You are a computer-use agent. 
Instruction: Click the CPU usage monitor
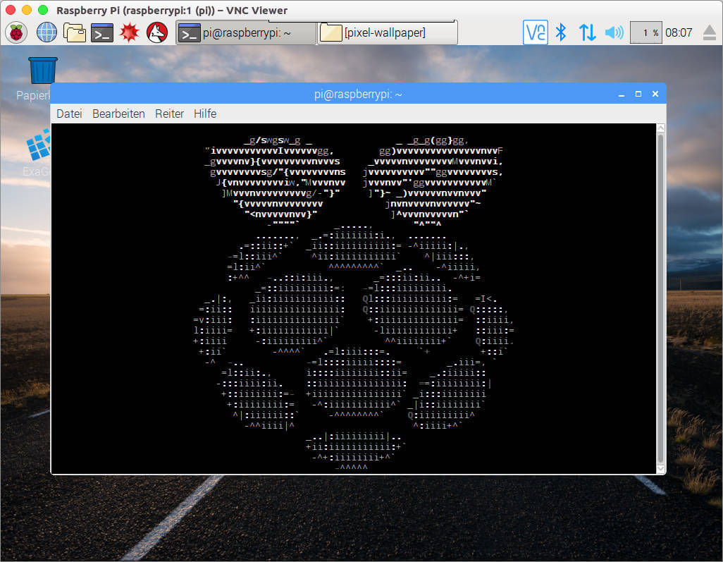coord(645,32)
